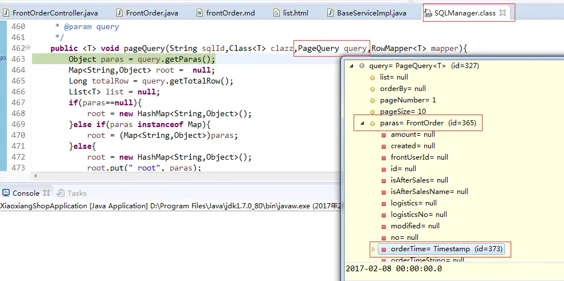Screen dimensions: 564x281
Task: Click the current instruction pointer arrow at line 463
Action: tap(3, 59)
